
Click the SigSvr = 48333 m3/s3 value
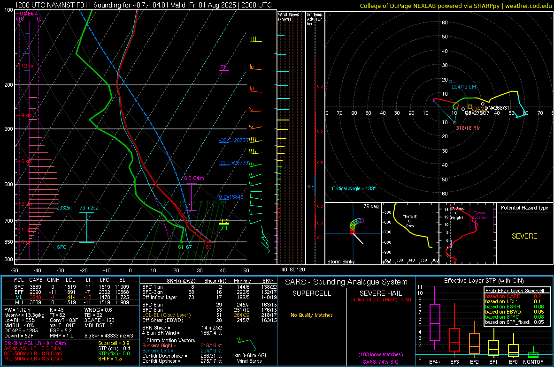pyautogui.click(x=108, y=336)
